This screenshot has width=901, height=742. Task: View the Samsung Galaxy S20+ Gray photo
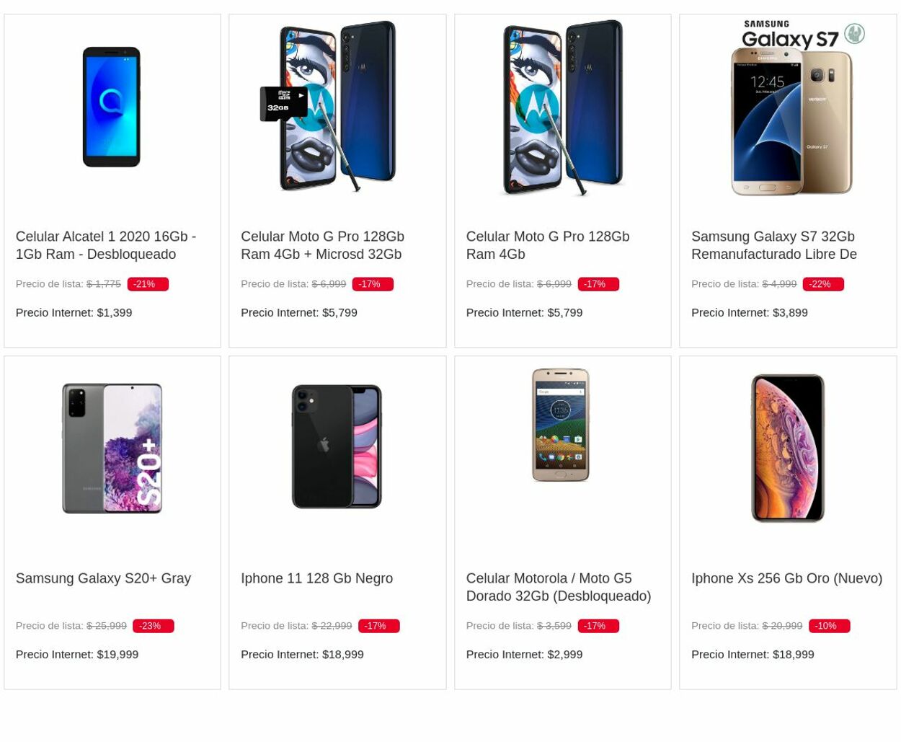tap(111, 447)
